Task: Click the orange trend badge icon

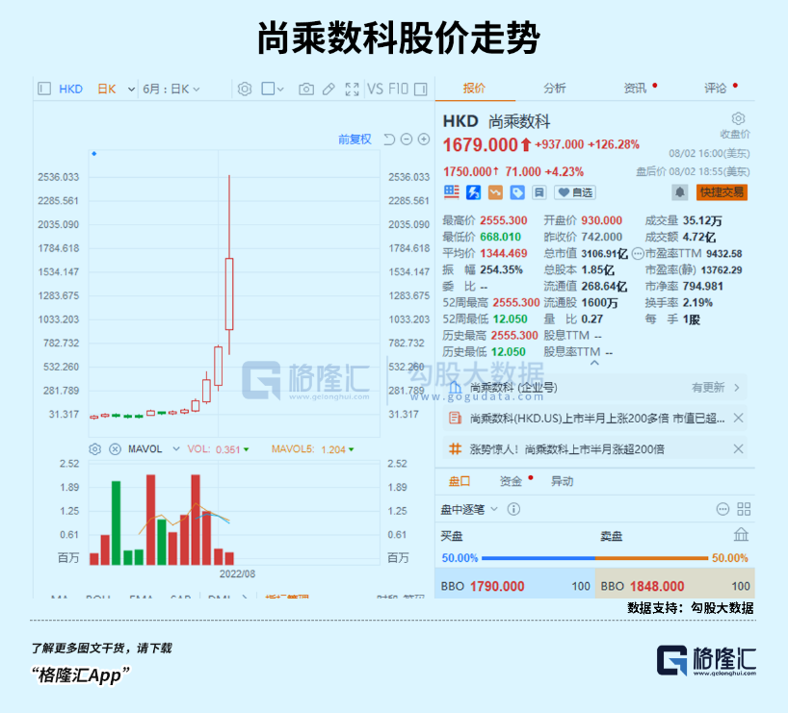Action: [495, 191]
